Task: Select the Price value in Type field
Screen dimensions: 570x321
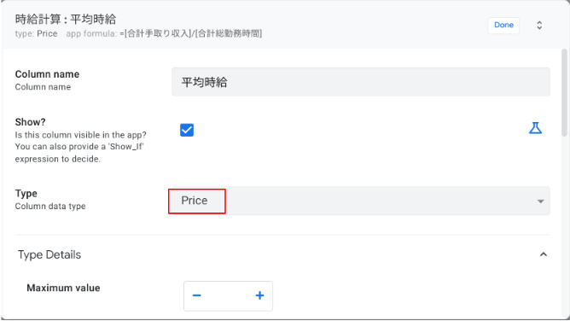Action: 195,201
